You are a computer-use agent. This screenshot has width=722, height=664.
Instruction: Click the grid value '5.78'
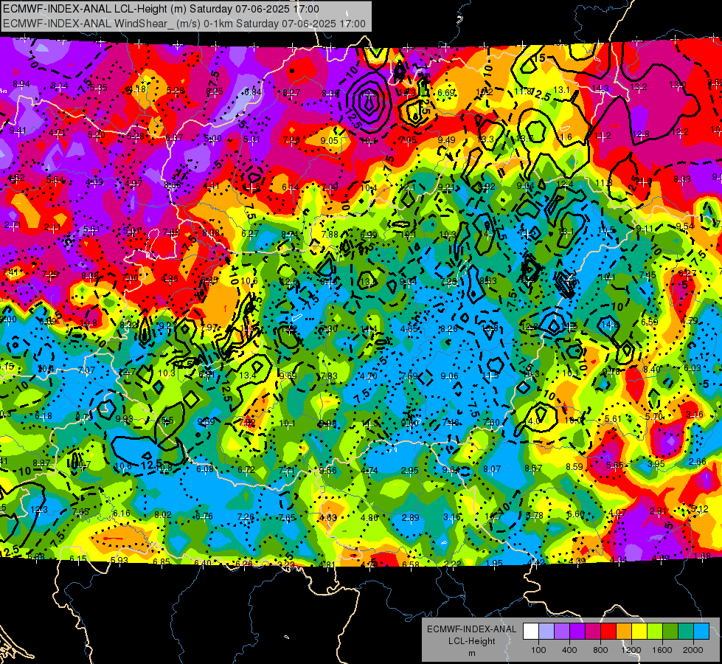534,515
